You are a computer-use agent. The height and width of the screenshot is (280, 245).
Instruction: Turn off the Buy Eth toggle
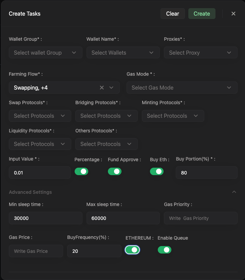[x=157, y=171]
